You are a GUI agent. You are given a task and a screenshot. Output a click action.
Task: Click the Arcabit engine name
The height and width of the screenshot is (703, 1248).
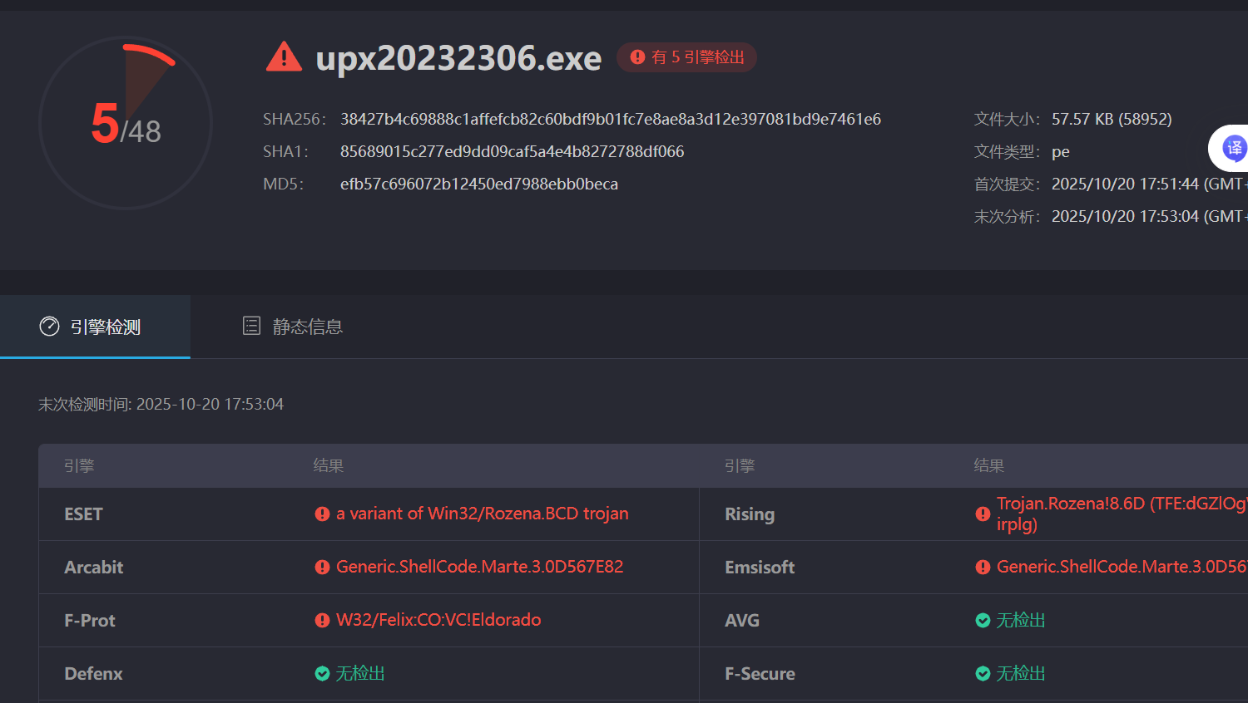point(94,568)
